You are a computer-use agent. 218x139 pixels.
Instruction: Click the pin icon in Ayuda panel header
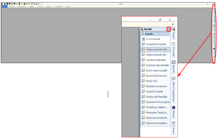point(168,29)
